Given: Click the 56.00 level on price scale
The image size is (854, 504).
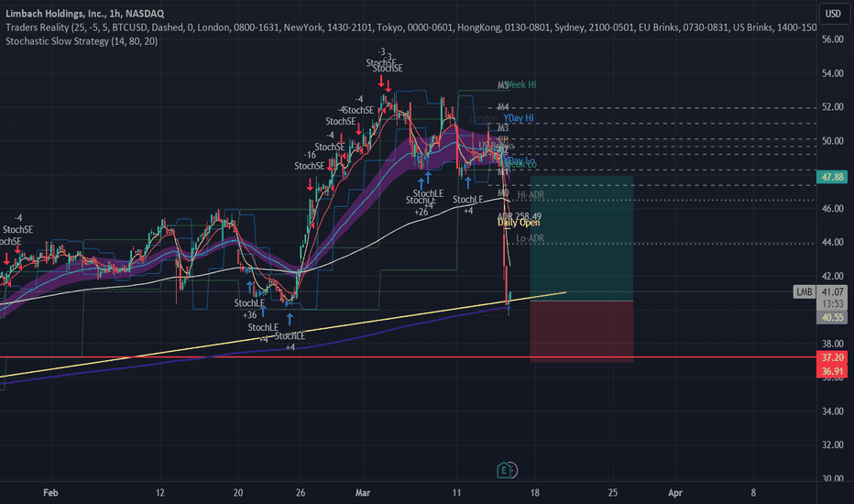Looking at the screenshot, I should (x=832, y=39).
